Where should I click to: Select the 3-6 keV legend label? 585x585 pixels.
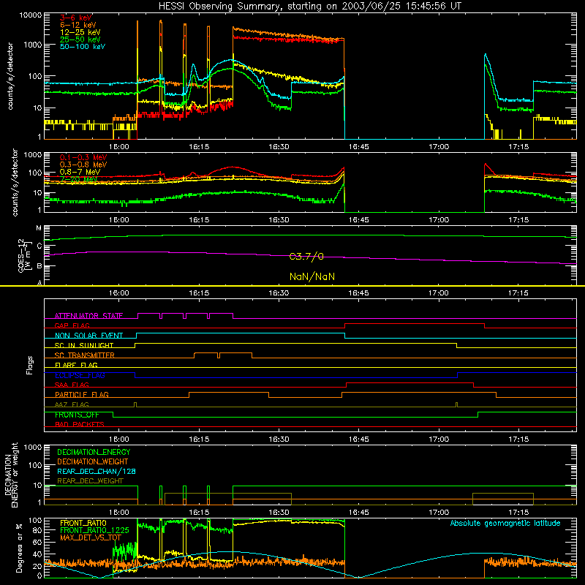click(x=75, y=18)
